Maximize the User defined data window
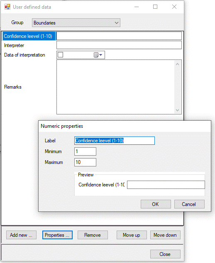 (x=155, y=7)
